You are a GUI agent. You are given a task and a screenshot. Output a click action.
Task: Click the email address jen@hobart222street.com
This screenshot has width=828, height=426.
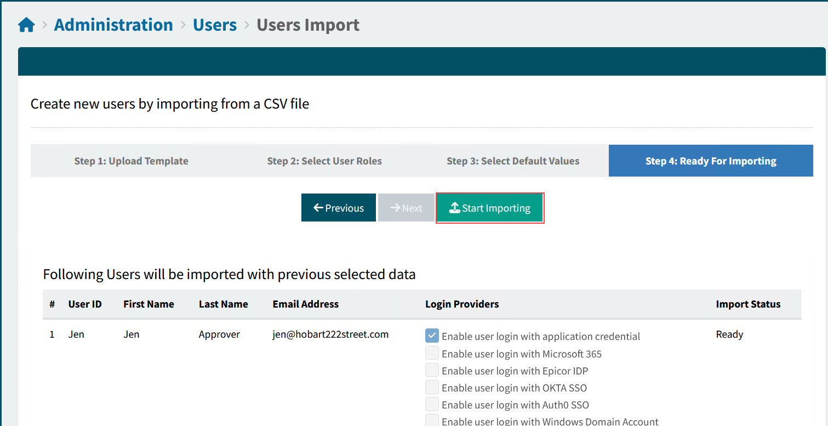click(x=330, y=334)
